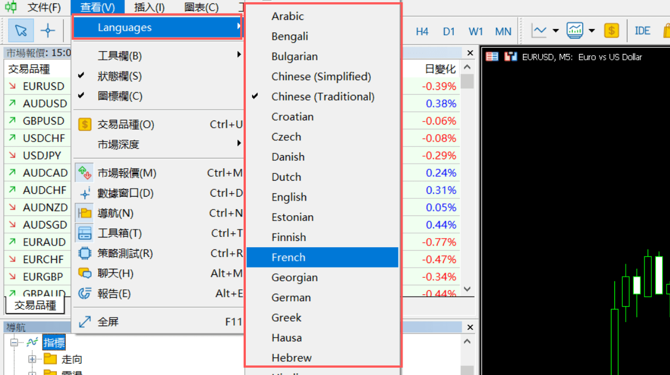Select the AUDCAD row in market watch
The height and width of the screenshot is (375, 670).
pyautogui.click(x=45, y=173)
